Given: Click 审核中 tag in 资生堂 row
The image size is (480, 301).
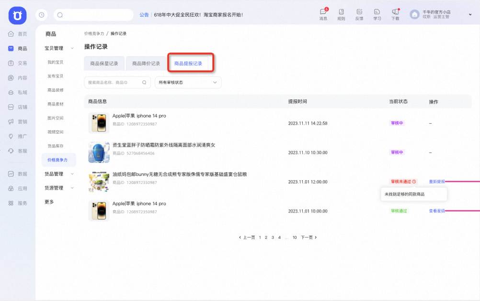Looking at the screenshot, I should 397,152.
